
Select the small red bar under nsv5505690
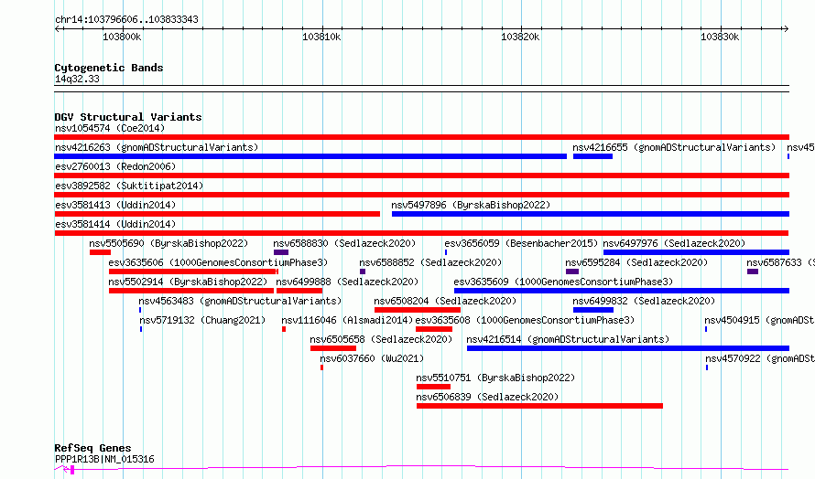click(x=101, y=252)
